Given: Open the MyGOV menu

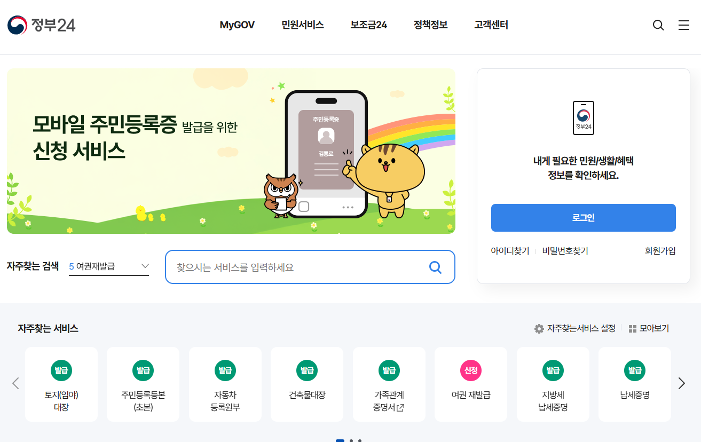Looking at the screenshot, I should (x=237, y=25).
